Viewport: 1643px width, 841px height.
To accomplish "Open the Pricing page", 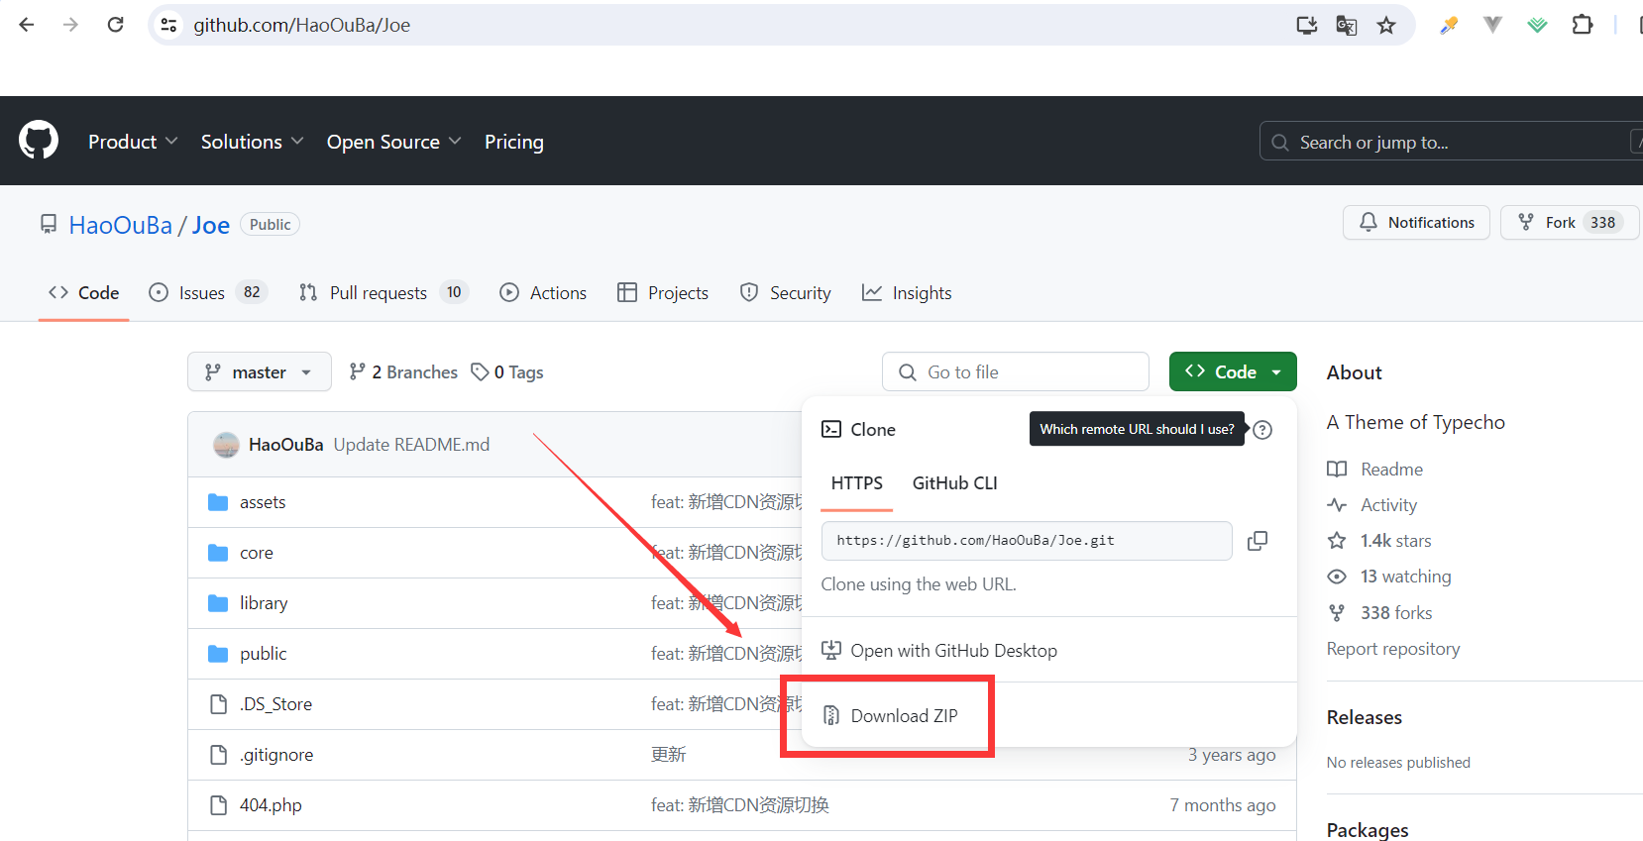I will click(514, 142).
